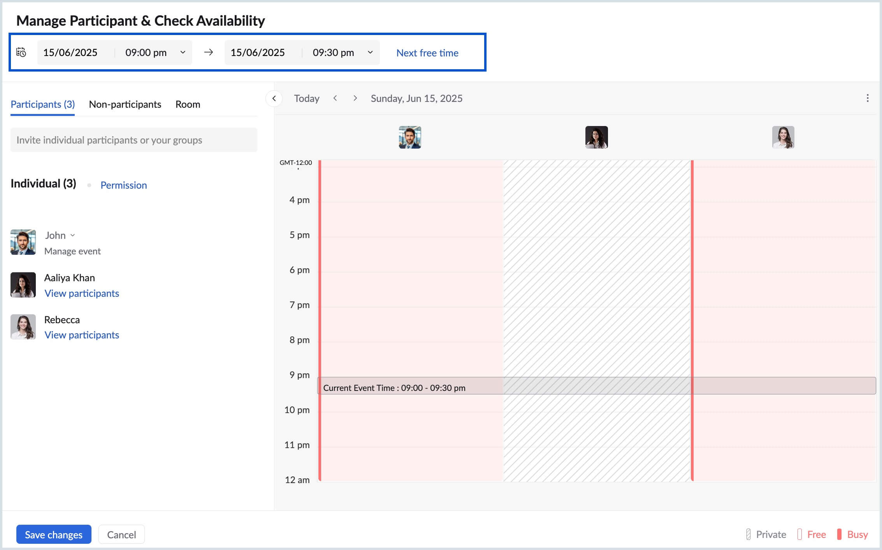Click the Private status icon in the legend
The image size is (882, 550).
748,534
